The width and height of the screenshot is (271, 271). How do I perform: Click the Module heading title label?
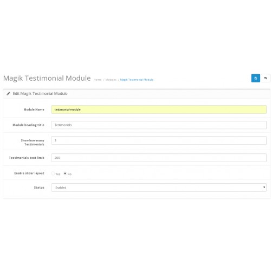coord(28,125)
